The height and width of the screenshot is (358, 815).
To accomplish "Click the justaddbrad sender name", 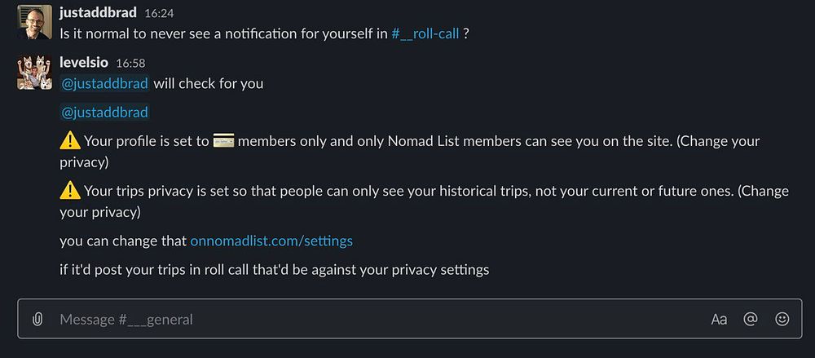I will tap(99, 13).
